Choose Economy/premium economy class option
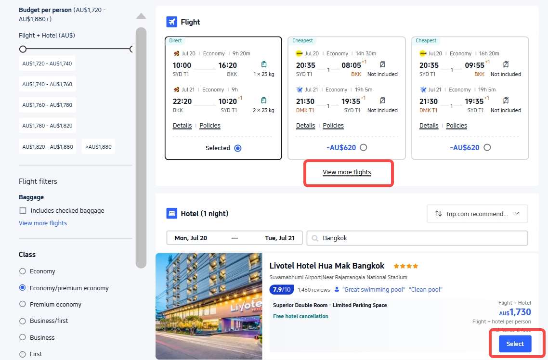Viewport: 548px width, 360px height. (23, 288)
